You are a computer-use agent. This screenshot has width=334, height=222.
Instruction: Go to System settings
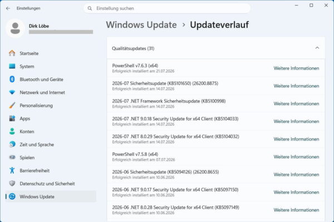pyautogui.click(x=51, y=66)
